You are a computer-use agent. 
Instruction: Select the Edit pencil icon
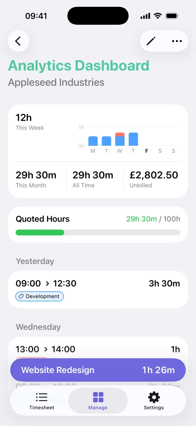151,41
